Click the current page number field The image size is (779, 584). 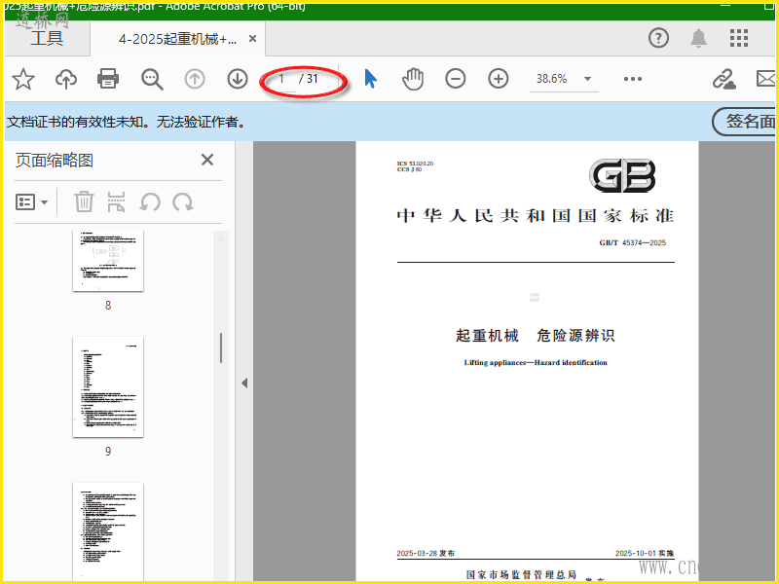click(281, 79)
